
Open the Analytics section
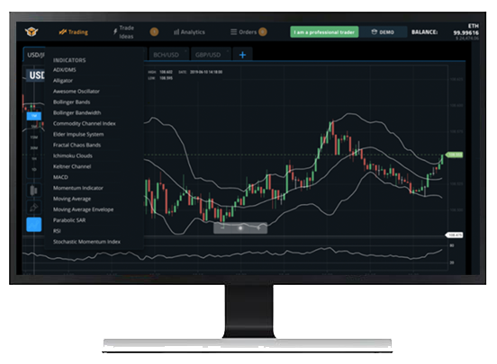coord(189,32)
